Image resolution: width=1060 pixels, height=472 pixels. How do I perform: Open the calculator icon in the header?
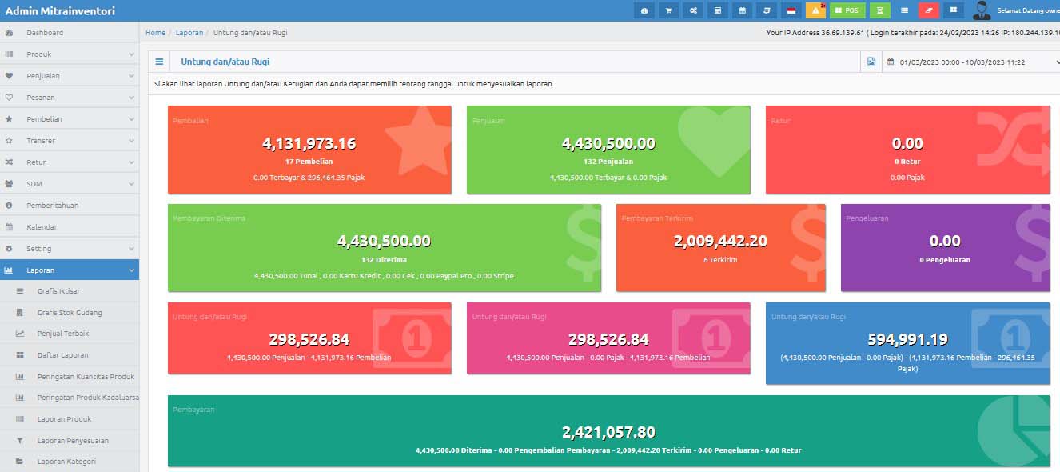(x=717, y=10)
